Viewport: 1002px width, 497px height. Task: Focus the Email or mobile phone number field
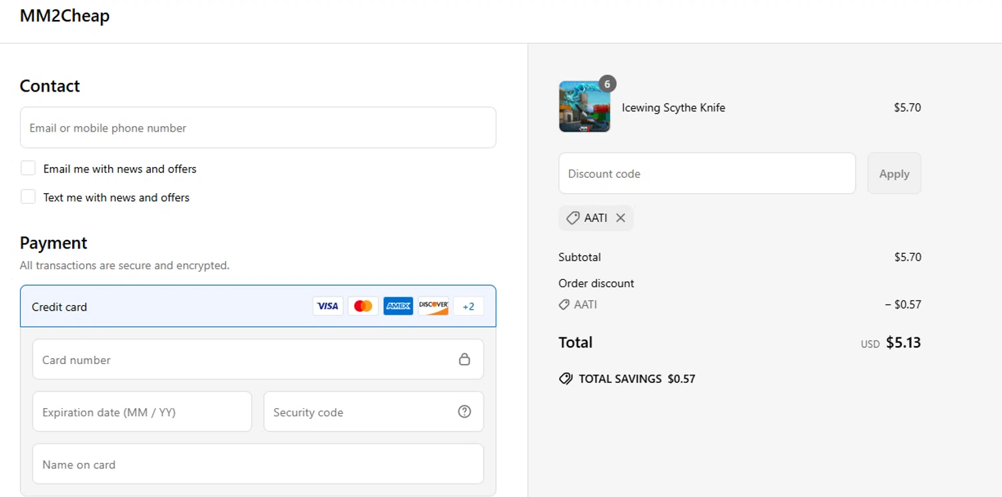point(258,128)
